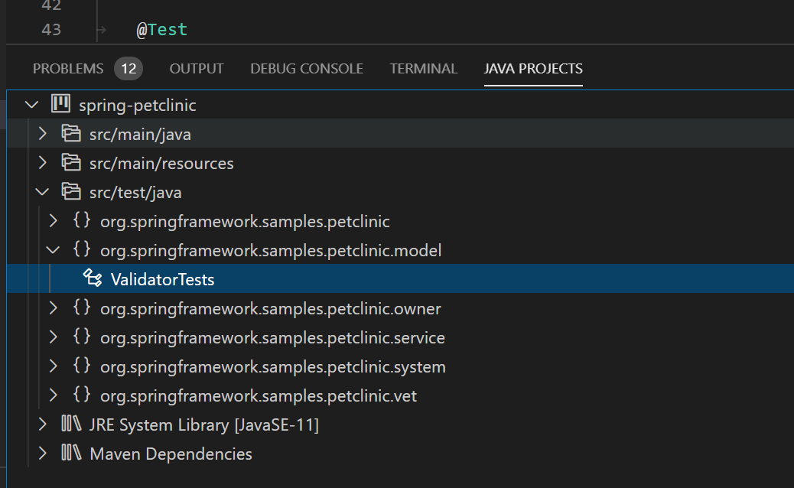Expand the JRE System Library chevron
This screenshot has width=794, height=488.
[43, 425]
